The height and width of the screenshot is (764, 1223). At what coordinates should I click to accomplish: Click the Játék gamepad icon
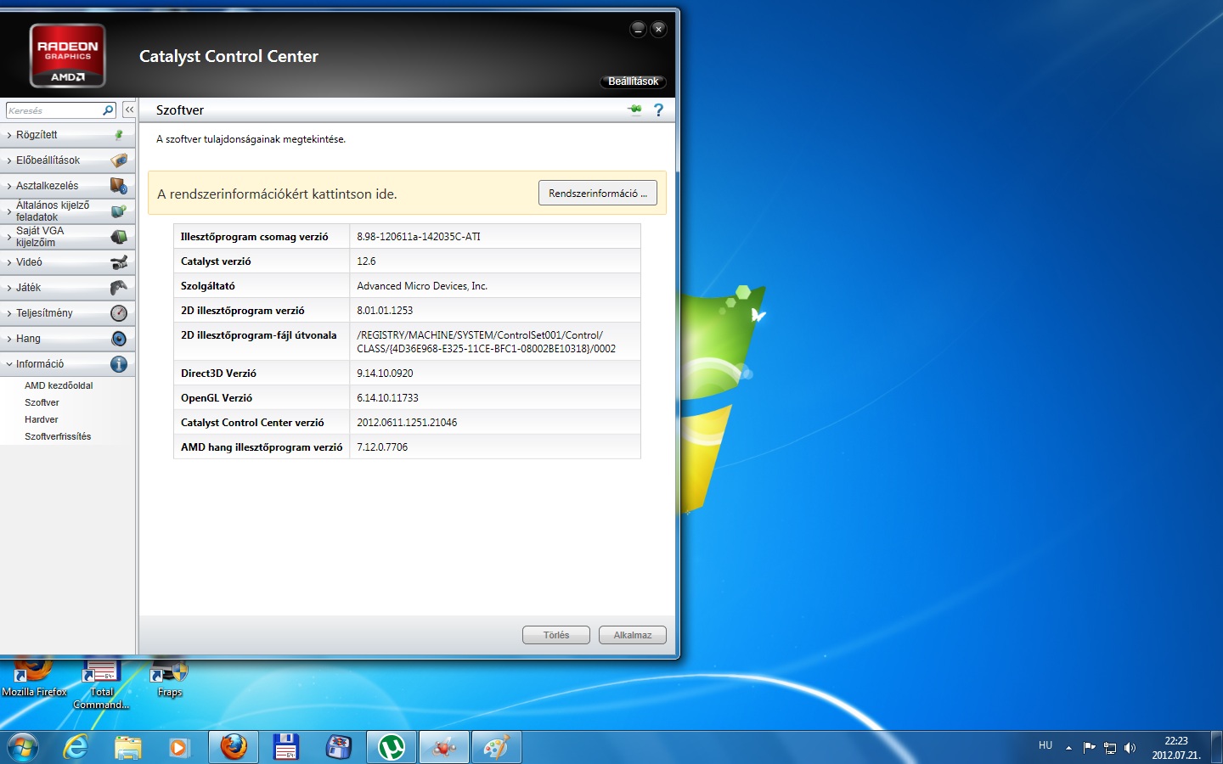coord(119,288)
